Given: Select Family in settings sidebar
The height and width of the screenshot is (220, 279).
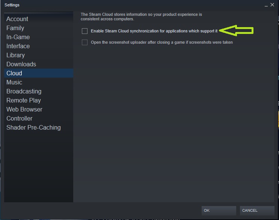Looking at the screenshot, I should pos(15,28).
